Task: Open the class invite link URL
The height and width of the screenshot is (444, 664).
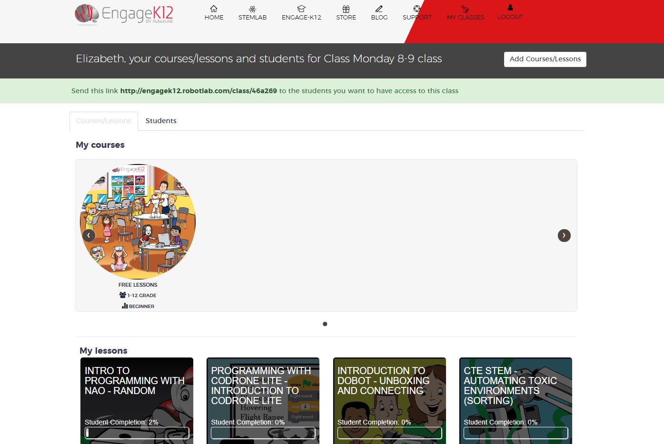Action: pyautogui.click(x=198, y=91)
